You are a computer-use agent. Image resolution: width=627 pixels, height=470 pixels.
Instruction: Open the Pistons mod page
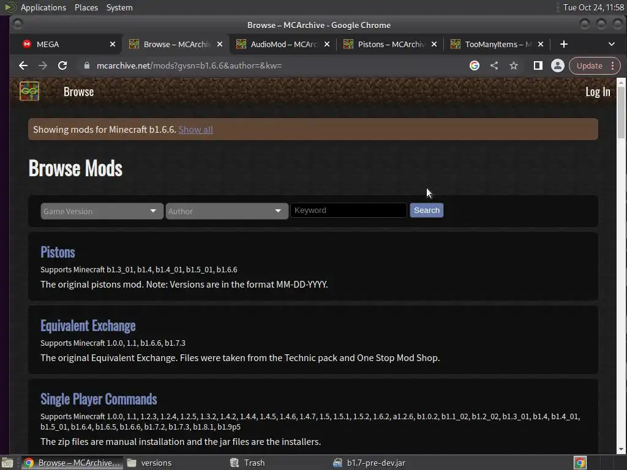point(58,252)
